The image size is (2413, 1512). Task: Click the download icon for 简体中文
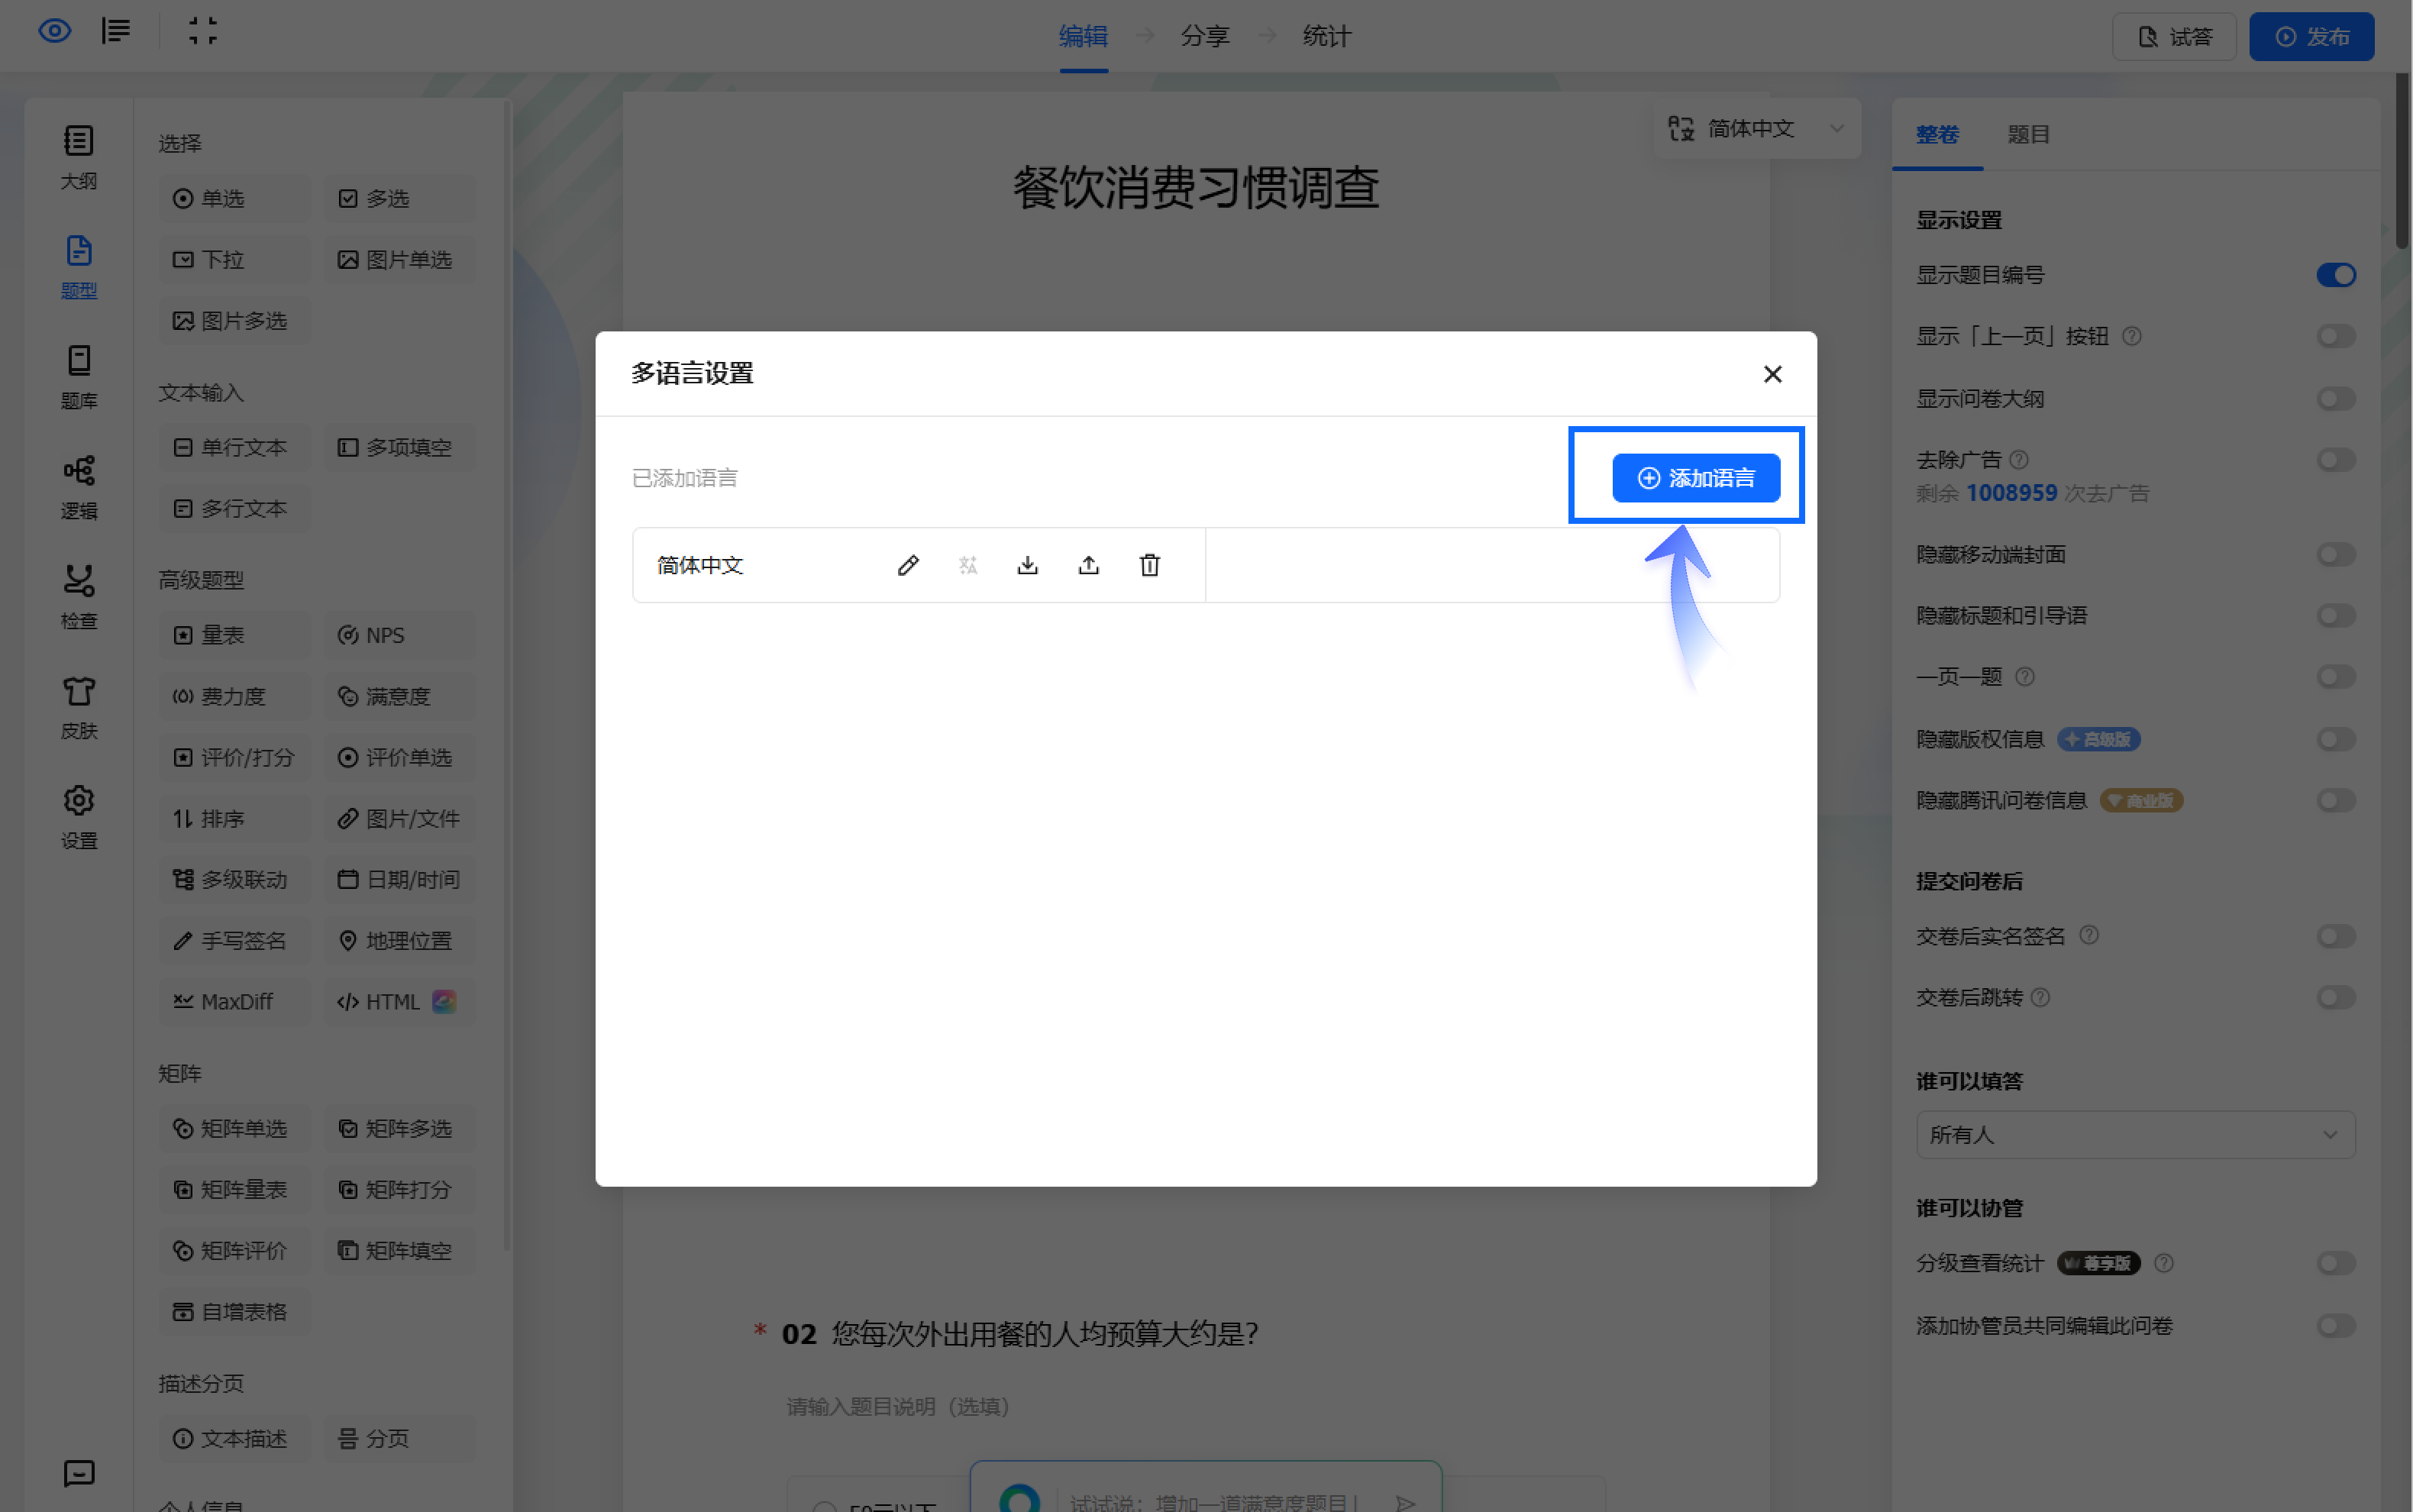click(x=1028, y=565)
